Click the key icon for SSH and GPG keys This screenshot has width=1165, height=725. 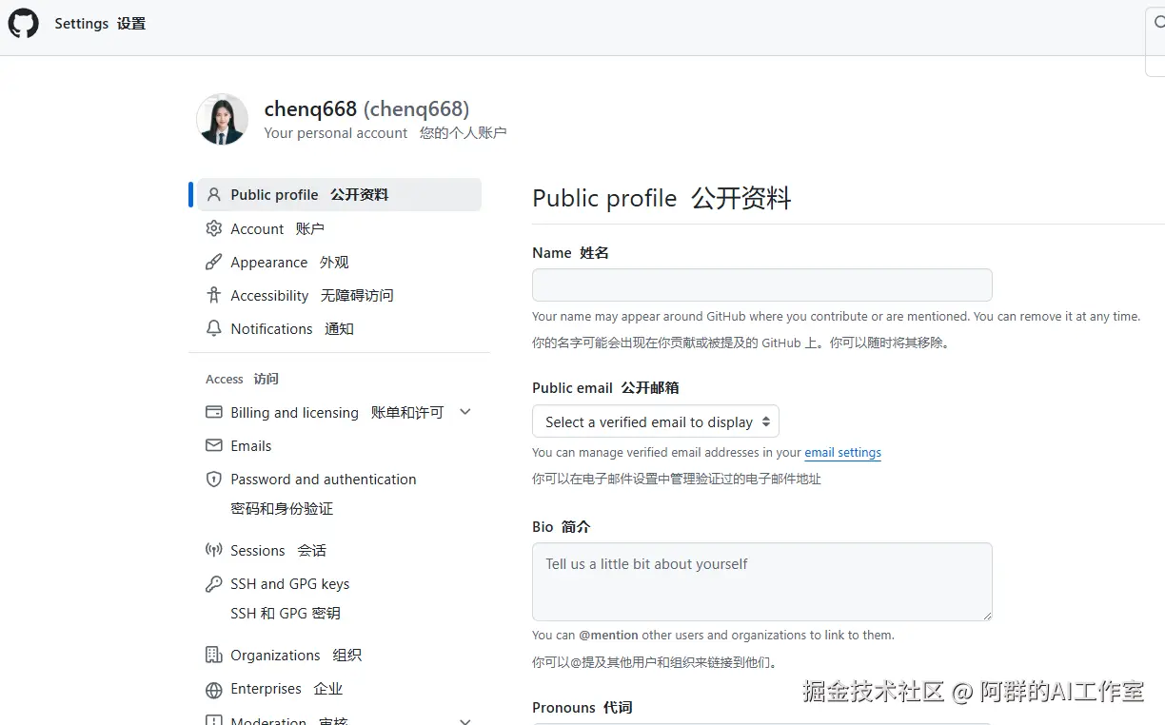click(x=214, y=583)
